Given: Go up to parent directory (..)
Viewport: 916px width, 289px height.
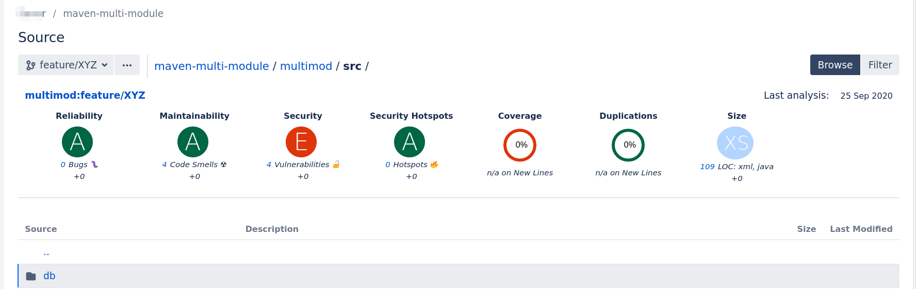Looking at the screenshot, I should pyautogui.click(x=46, y=252).
